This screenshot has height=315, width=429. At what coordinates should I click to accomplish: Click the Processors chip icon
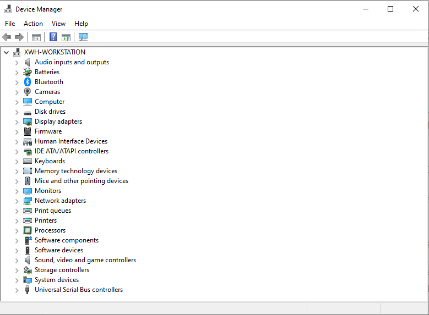pos(28,230)
